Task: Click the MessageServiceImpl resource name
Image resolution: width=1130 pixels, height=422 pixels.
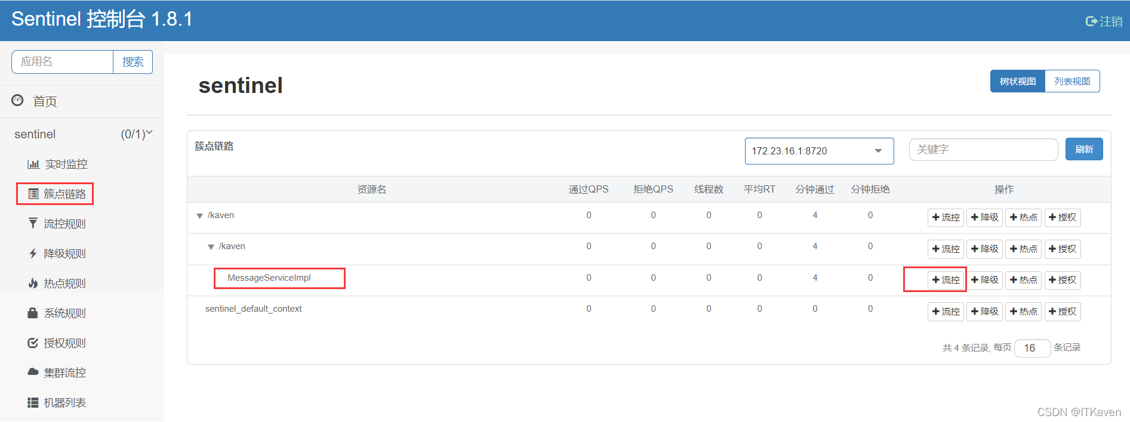Action: [x=269, y=278]
